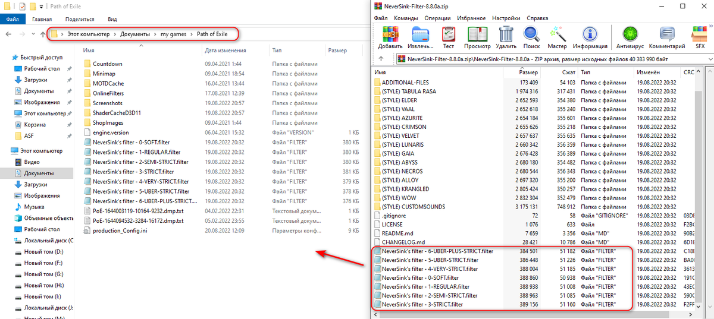
Task: Select Видео in navigation pane
Action: (x=32, y=162)
